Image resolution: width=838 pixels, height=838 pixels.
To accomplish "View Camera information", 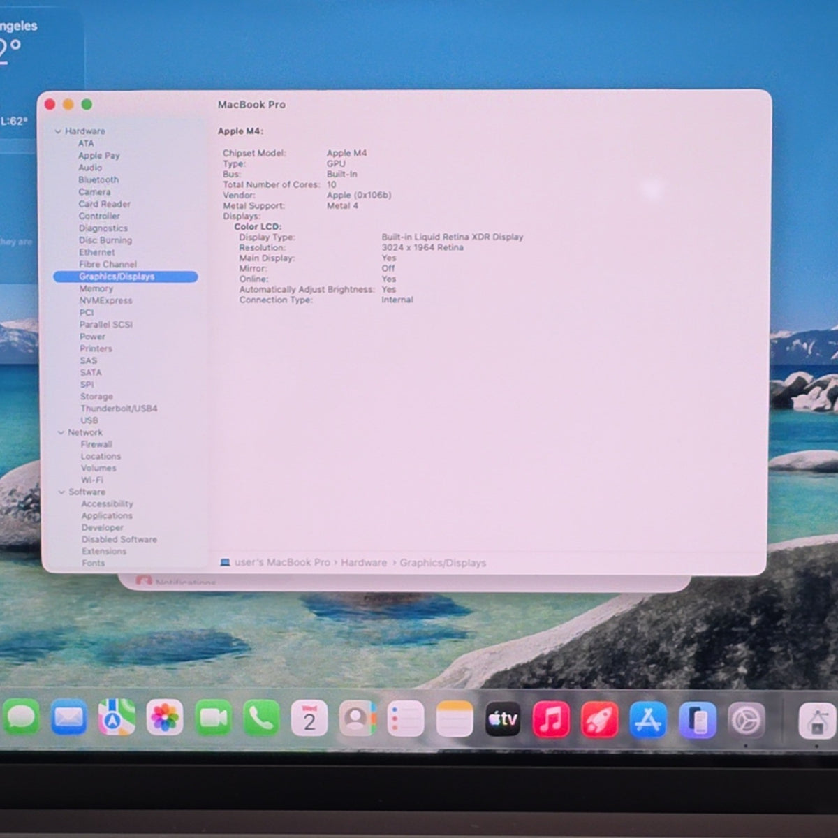I will click(94, 192).
